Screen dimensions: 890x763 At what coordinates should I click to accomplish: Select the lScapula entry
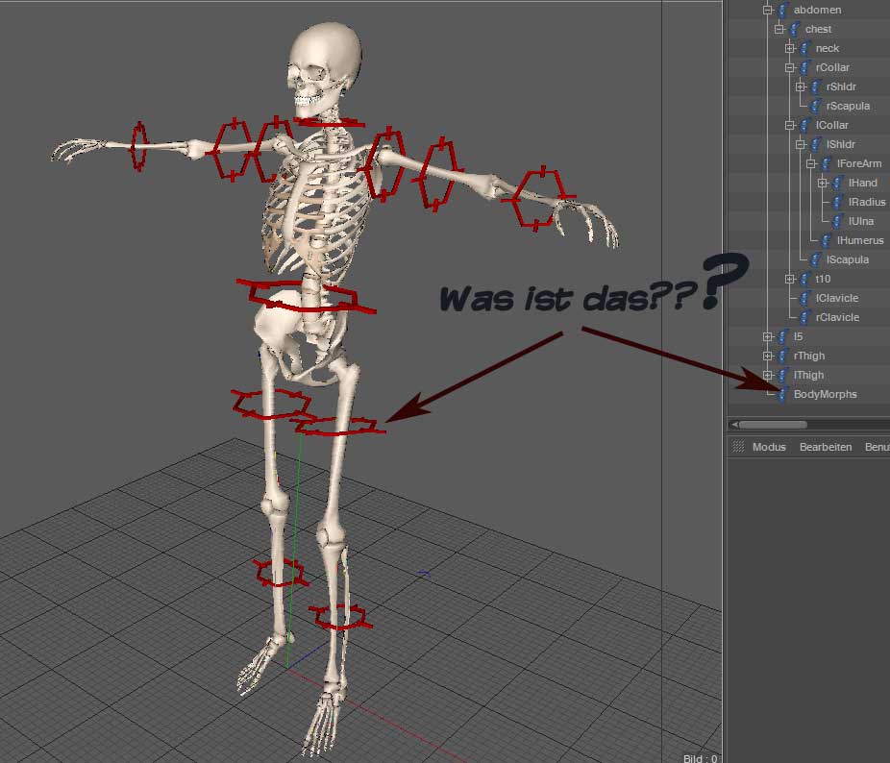click(x=848, y=260)
